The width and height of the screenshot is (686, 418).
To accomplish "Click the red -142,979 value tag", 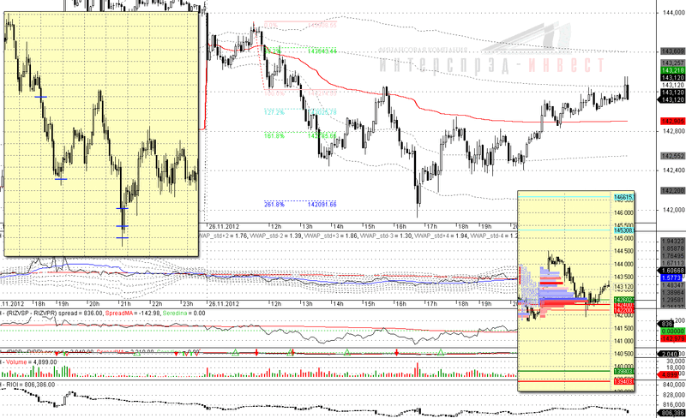I will coord(673,338).
